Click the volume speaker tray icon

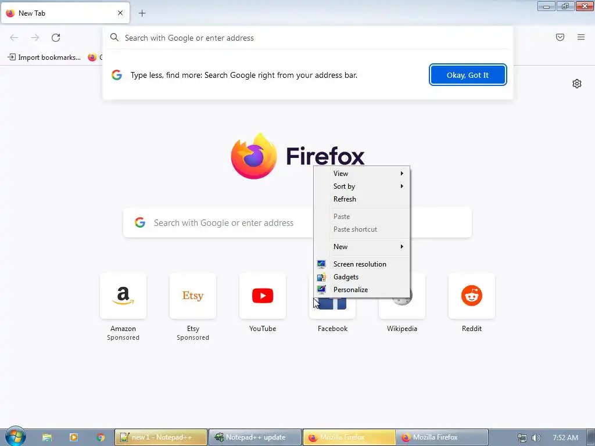(x=536, y=438)
